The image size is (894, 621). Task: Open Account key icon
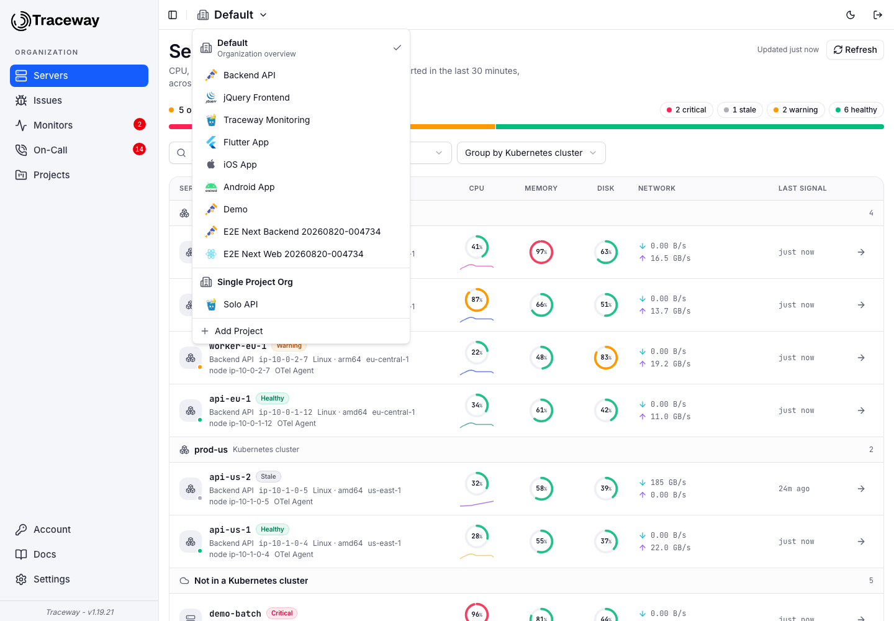pyautogui.click(x=21, y=530)
